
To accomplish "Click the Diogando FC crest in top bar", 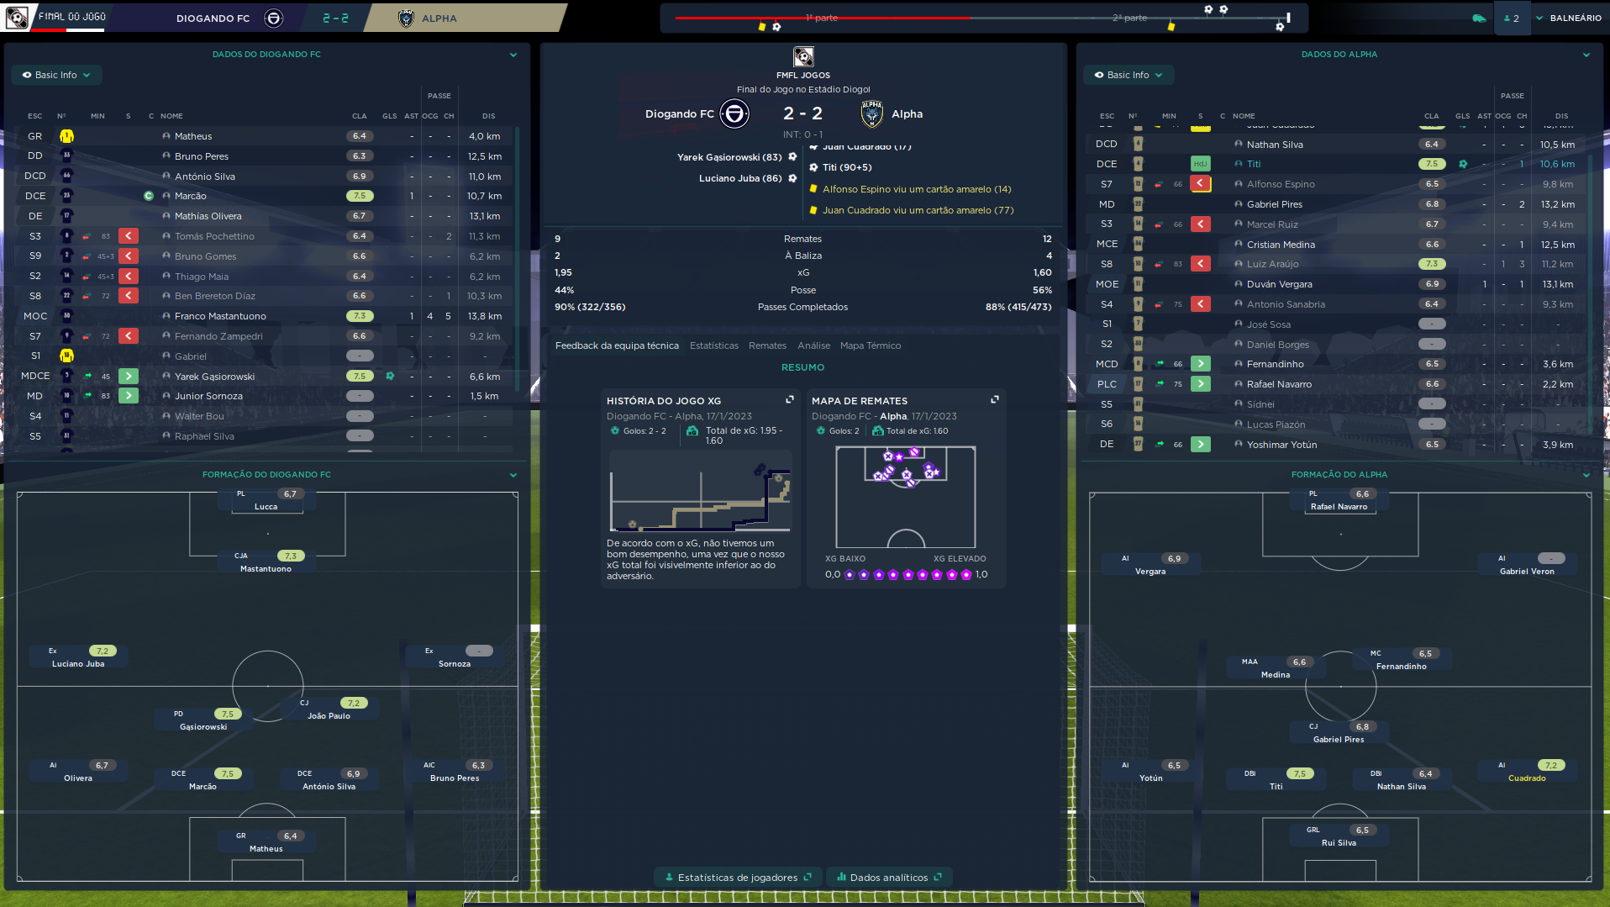I will [x=273, y=18].
